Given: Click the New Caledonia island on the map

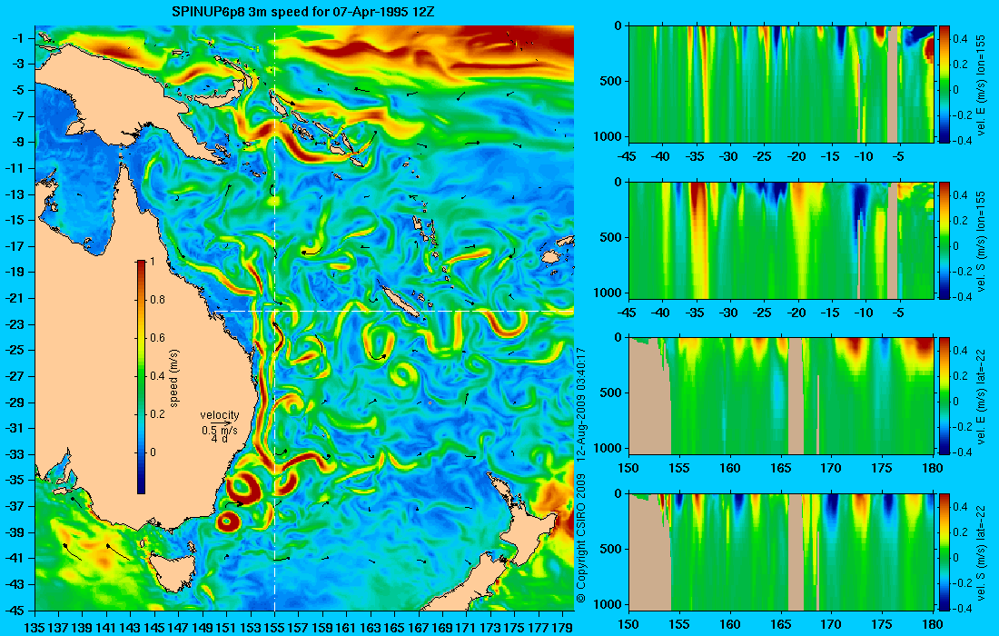Looking at the screenshot, I should click(401, 301).
